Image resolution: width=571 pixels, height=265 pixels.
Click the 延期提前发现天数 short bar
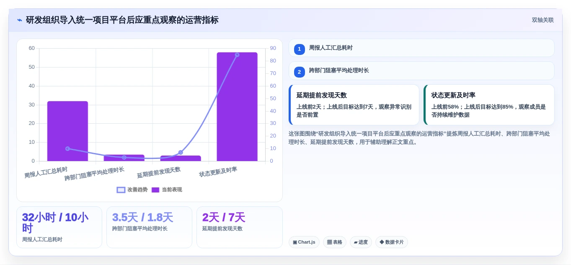tap(181, 158)
